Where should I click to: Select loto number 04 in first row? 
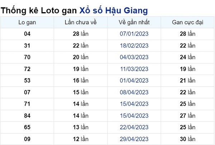coord(27,34)
